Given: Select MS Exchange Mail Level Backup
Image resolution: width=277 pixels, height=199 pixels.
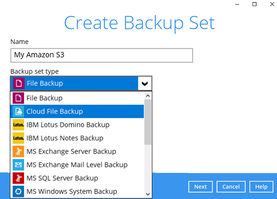Looking at the screenshot, I should tap(77, 165).
